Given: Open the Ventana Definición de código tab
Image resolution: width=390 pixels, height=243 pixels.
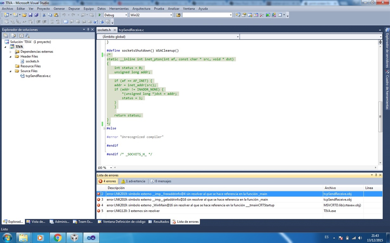Looking at the screenshot, I should pos(121,222).
